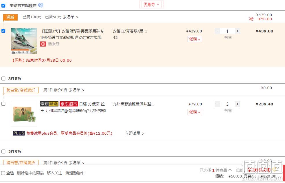The height and width of the screenshot is (183, 285).
Task: Click the noodle unit price ¥79.80
Action: pos(195,104)
